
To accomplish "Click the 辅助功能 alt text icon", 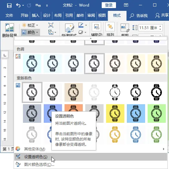I will 96,27.
